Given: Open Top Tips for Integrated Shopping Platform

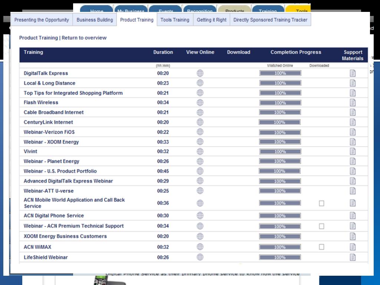Looking at the screenshot, I should click(x=73, y=93).
